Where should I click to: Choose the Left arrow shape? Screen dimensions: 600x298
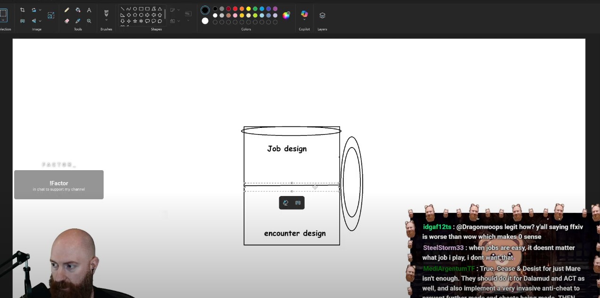click(x=154, y=15)
